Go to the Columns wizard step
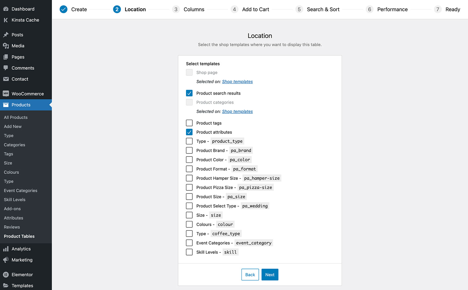This screenshot has width=468, height=290. pyautogui.click(x=193, y=9)
